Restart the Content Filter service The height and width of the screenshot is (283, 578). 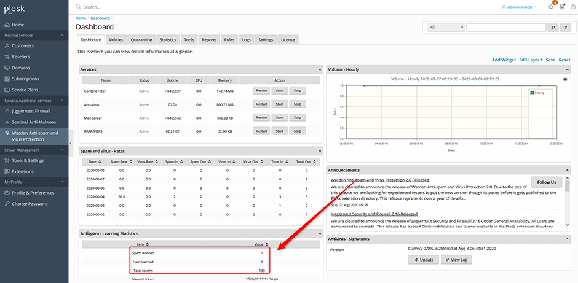tap(262, 90)
